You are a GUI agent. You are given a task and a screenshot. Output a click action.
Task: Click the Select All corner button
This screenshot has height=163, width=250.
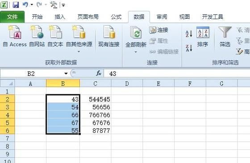pyautogui.click(x=7, y=83)
